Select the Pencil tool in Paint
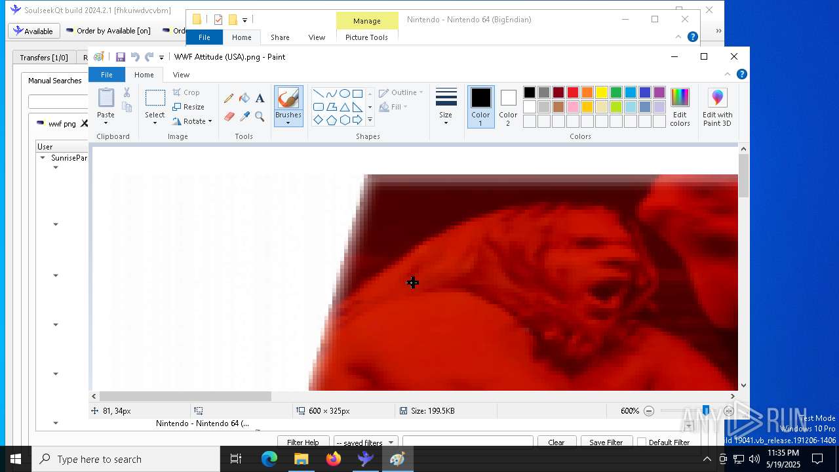This screenshot has height=472, width=839. [229, 98]
